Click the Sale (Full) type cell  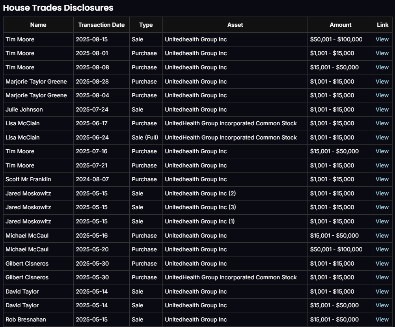point(144,137)
